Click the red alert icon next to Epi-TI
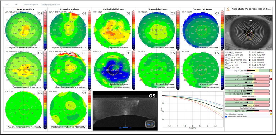This screenshot has height=135, width=276. pyautogui.click(x=271, y=111)
